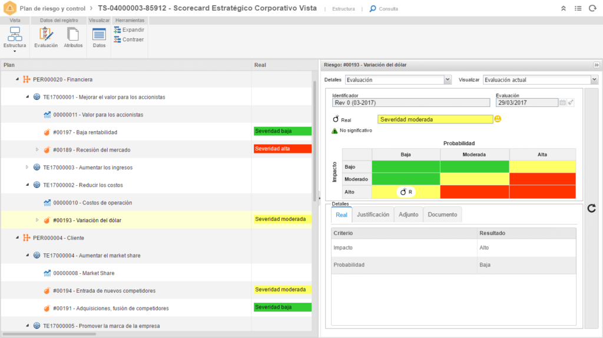Expand the #00189 Recesión del mercado node
603x338 pixels.
coord(37,150)
